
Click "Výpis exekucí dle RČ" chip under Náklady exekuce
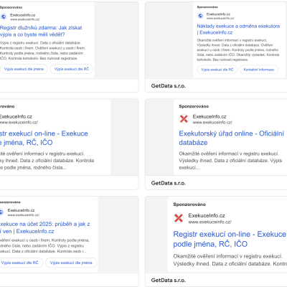[217, 70]
